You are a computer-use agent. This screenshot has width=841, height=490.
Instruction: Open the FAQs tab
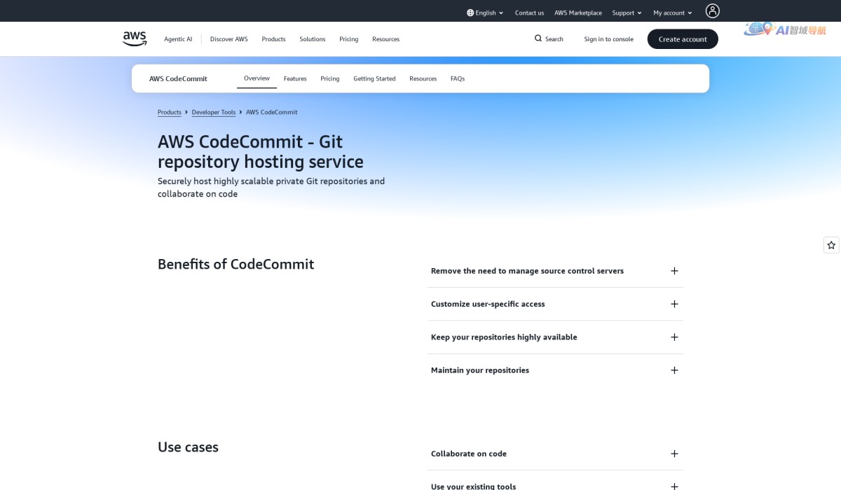[x=458, y=78]
